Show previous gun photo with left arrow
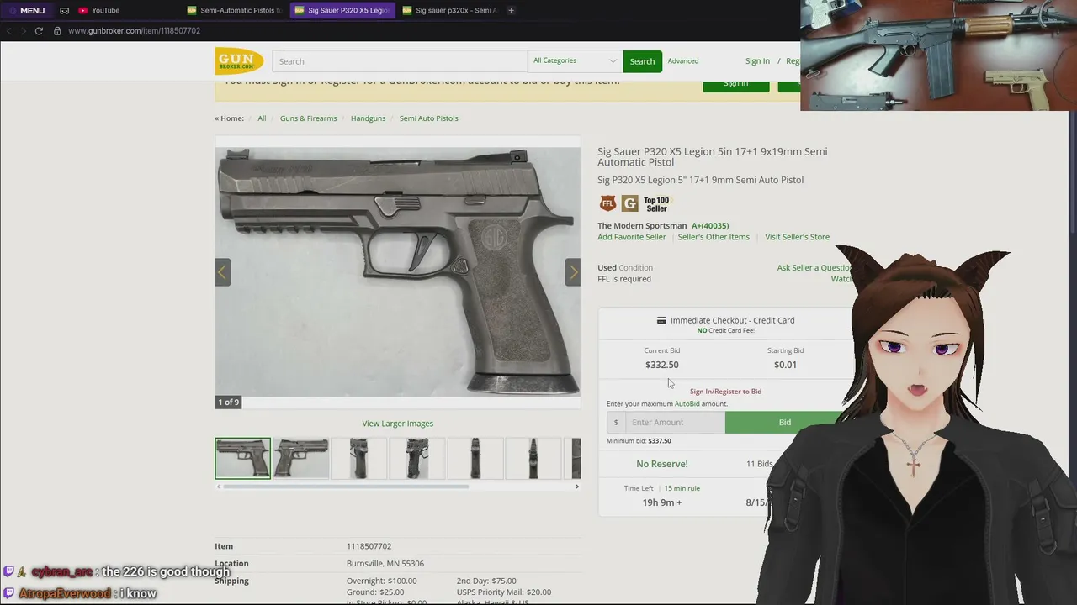1077x605 pixels. click(223, 272)
